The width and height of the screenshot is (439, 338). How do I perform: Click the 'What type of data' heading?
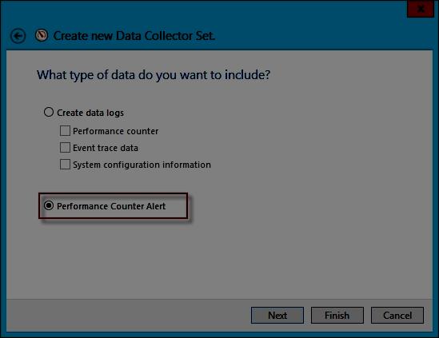154,75
